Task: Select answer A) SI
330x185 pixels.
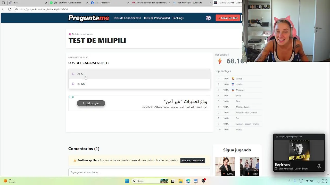Action: tap(139, 74)
